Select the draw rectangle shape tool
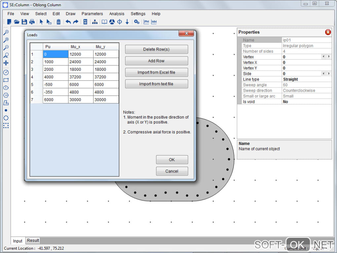The image size is (337, 253). tap(6, 80)
